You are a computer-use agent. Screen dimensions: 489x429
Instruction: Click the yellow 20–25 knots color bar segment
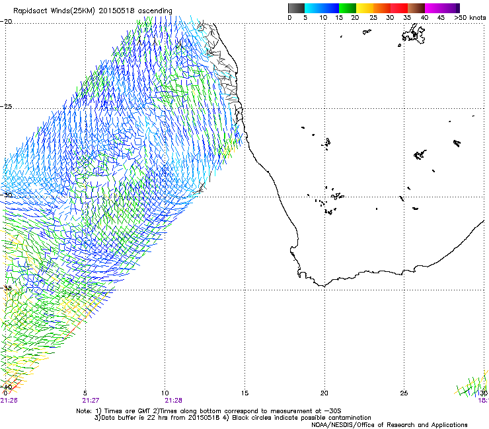click(365, 8)
